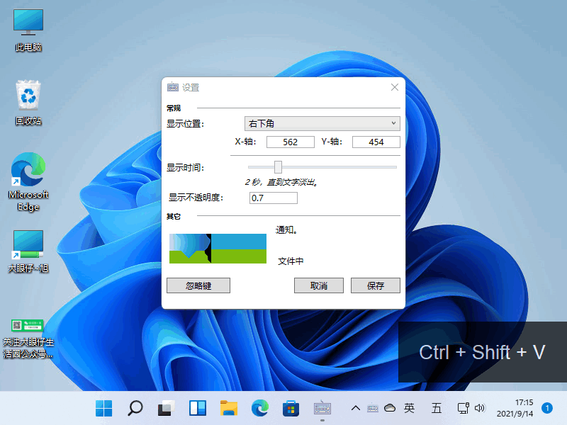The width and height of the screenshot is (567, 425).
Task: Open taskbar Search magnifier
Action: (x=135, y=408)
